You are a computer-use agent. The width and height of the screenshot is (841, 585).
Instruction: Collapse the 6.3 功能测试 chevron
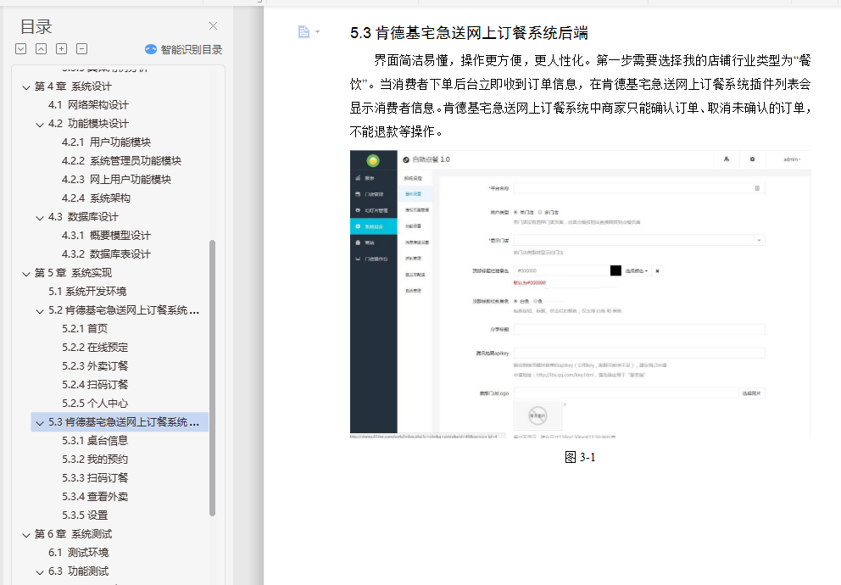(40, 572)
